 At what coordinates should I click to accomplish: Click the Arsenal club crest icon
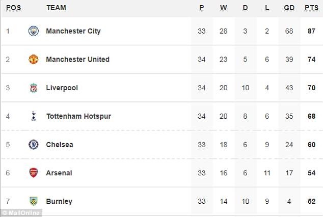click(33, 173)
